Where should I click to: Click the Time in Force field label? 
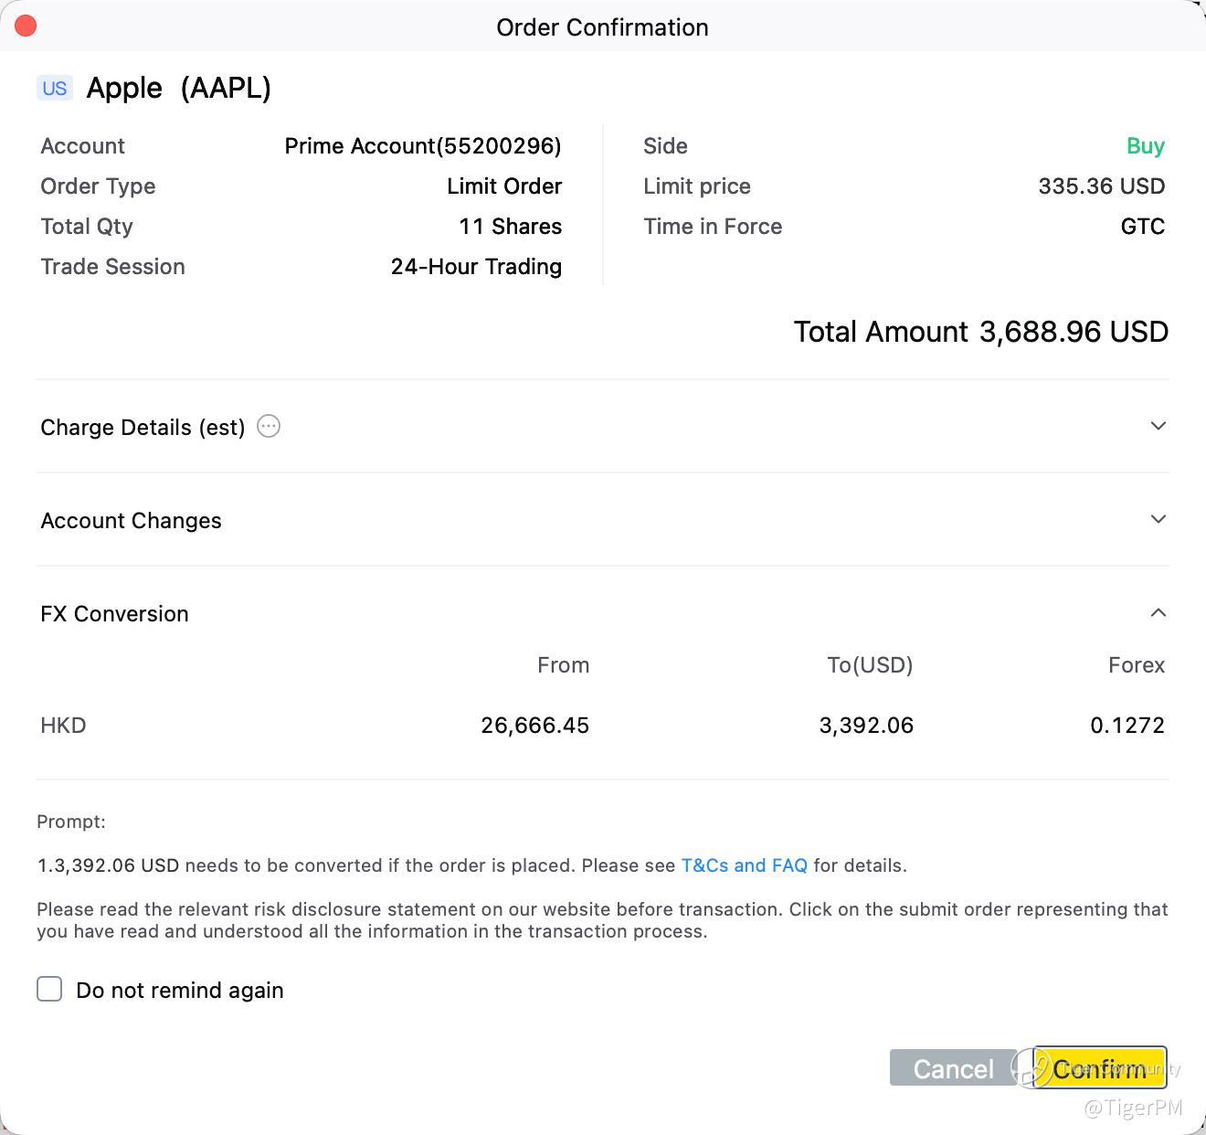tap(713, 227)
